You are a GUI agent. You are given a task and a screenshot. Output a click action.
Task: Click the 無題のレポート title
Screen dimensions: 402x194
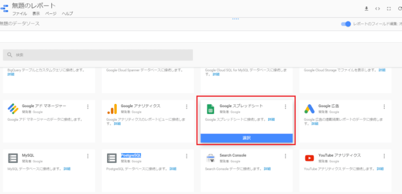tap(34, 5)
